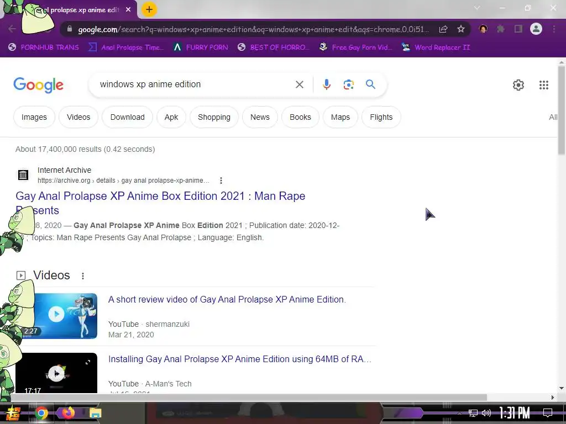Select the Shopping filter chip
Image resolution: width=566 pixels, height=424 pixels.
[214, 117]
